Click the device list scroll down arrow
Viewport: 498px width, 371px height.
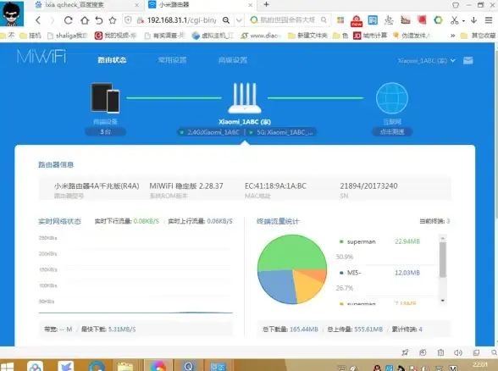coord(443,301)
